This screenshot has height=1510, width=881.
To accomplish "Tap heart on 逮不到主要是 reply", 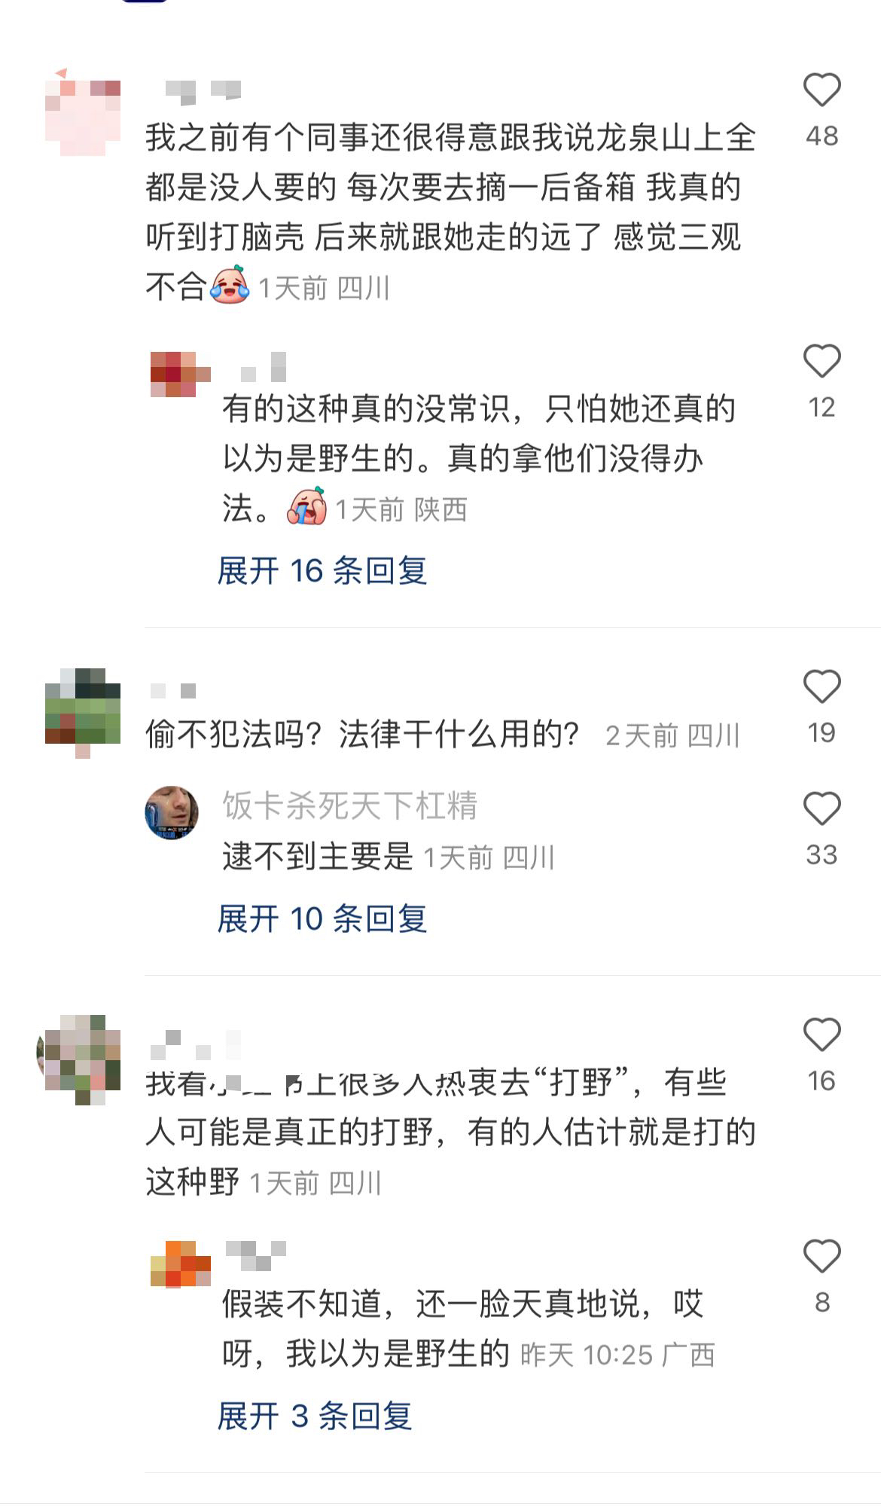I will (x=822, y=809).
